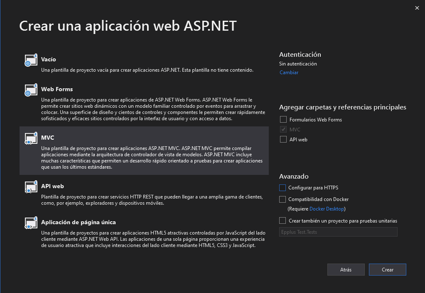Click the Vacío template description text
Viewport: 425px width, 293px height.
pyautogui.click(x=147, y=70)
